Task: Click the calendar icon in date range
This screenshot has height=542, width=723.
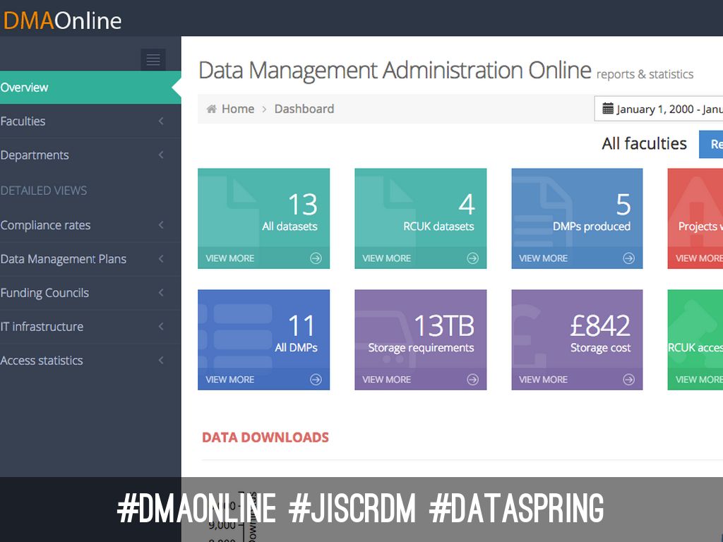Action: point(607,109)
